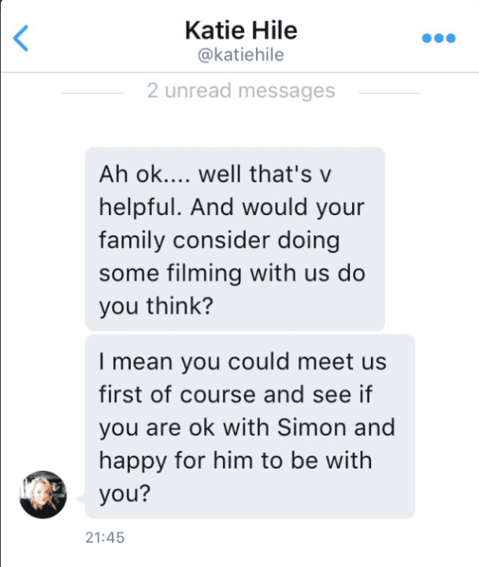Go back using the blue left chevron
The image size is (479, 567).
20,38
